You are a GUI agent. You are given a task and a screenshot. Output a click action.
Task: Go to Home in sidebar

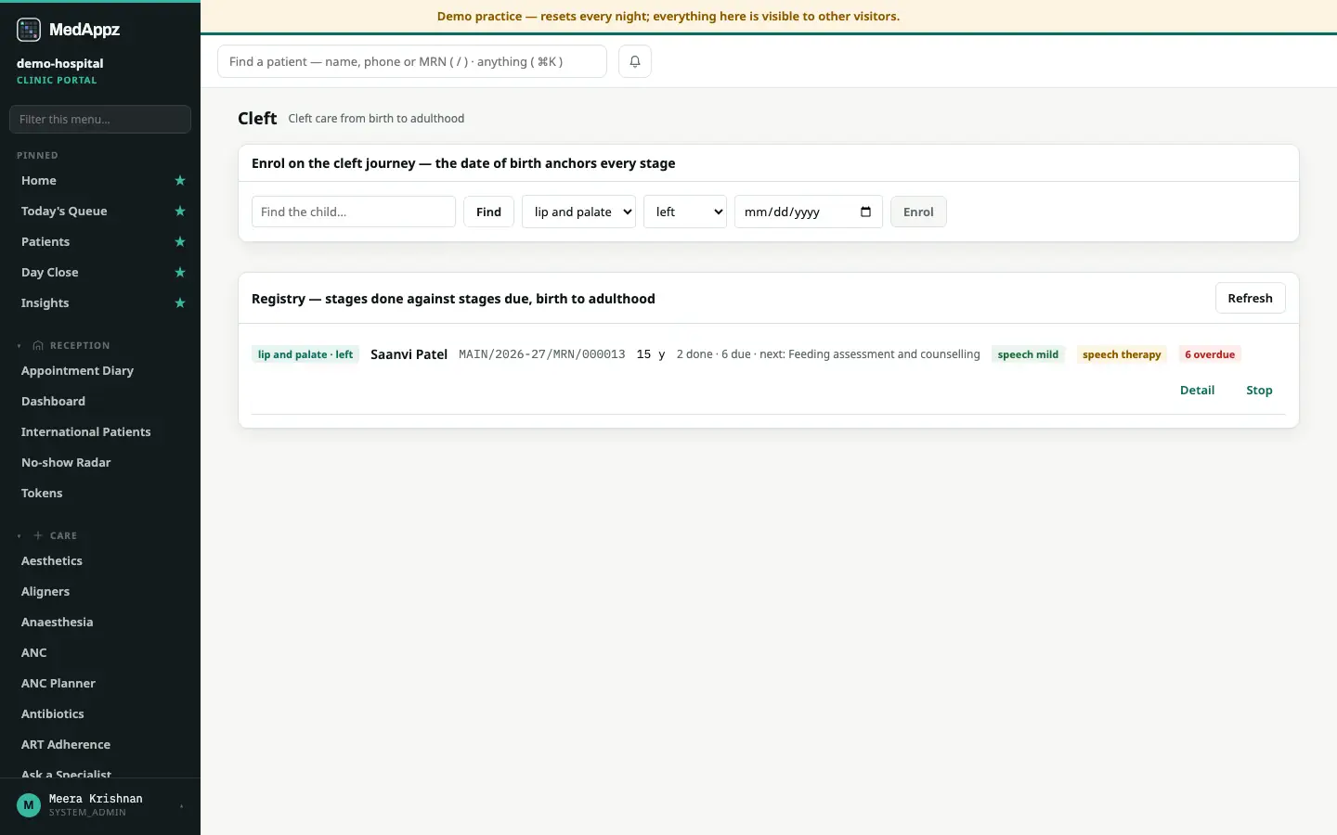(39, 181)
